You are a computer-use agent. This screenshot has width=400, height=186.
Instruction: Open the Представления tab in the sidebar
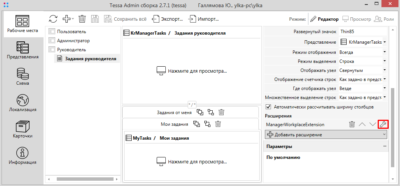(22, 50)
